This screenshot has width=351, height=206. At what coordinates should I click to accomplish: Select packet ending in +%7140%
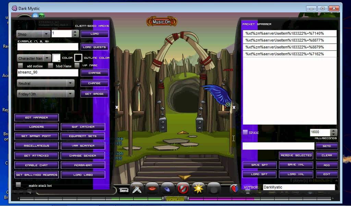[x=290, y=33]
